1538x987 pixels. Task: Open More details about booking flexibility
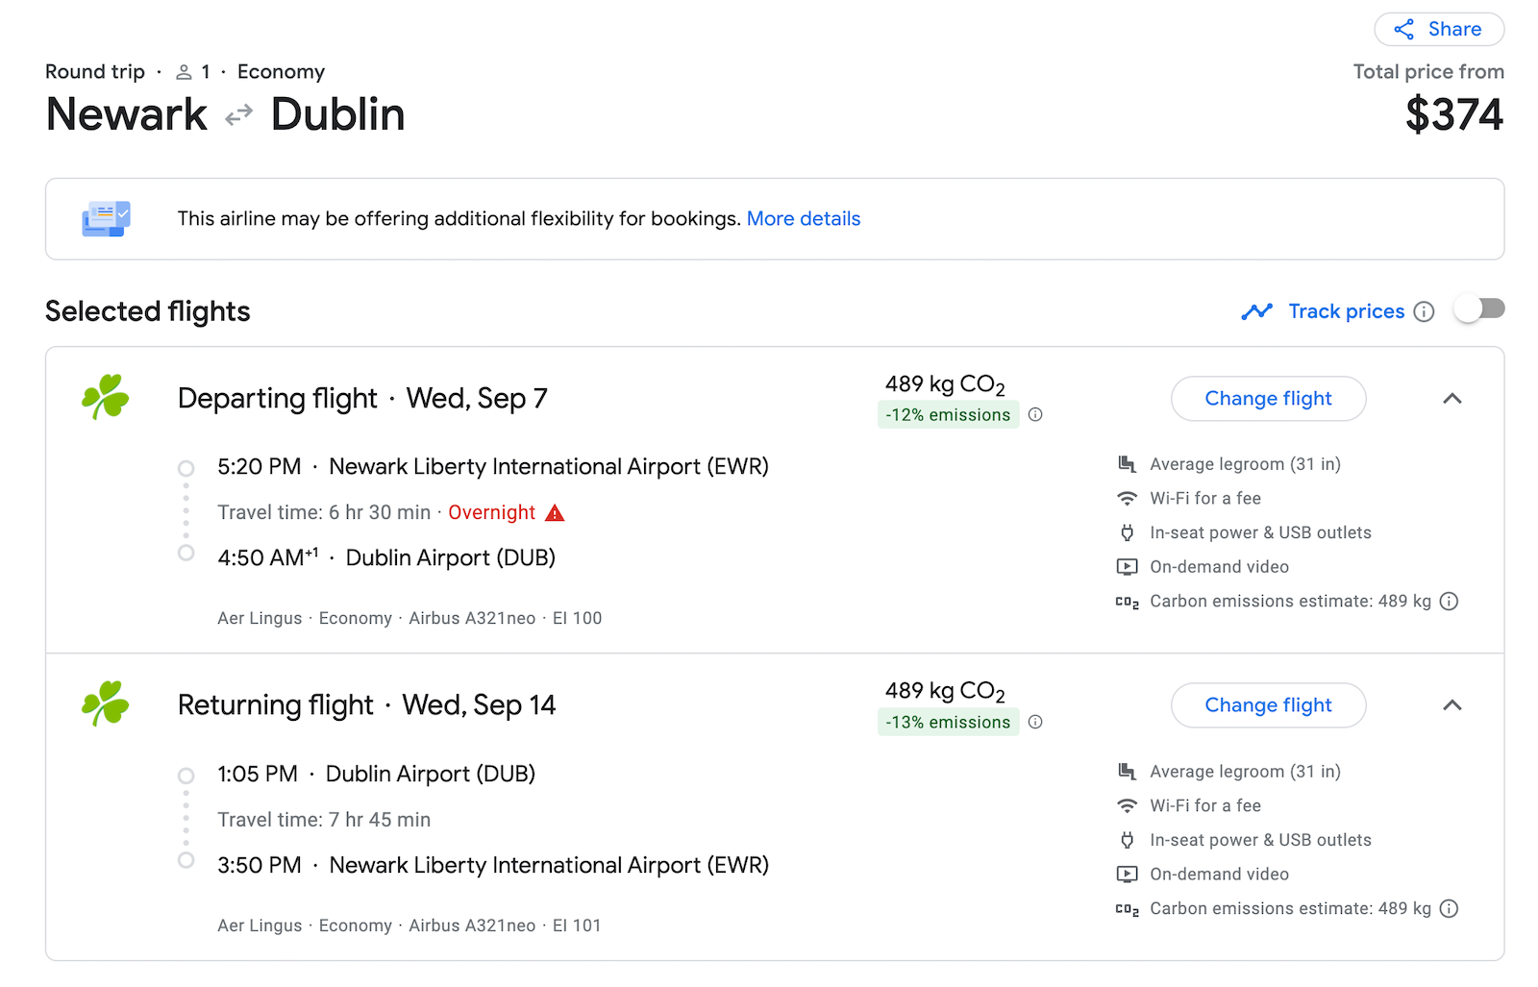point(804,218)
